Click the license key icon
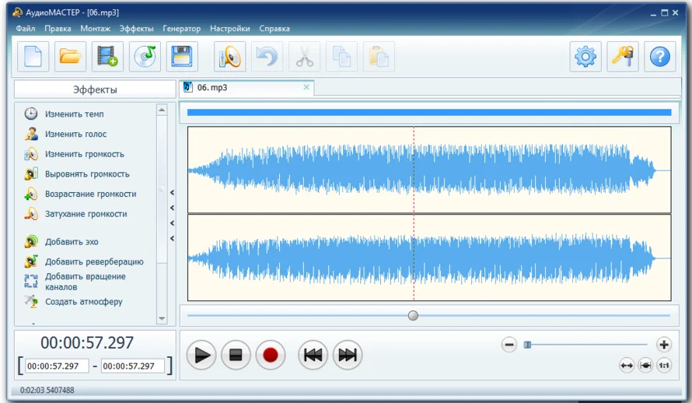 pos(623,57)
